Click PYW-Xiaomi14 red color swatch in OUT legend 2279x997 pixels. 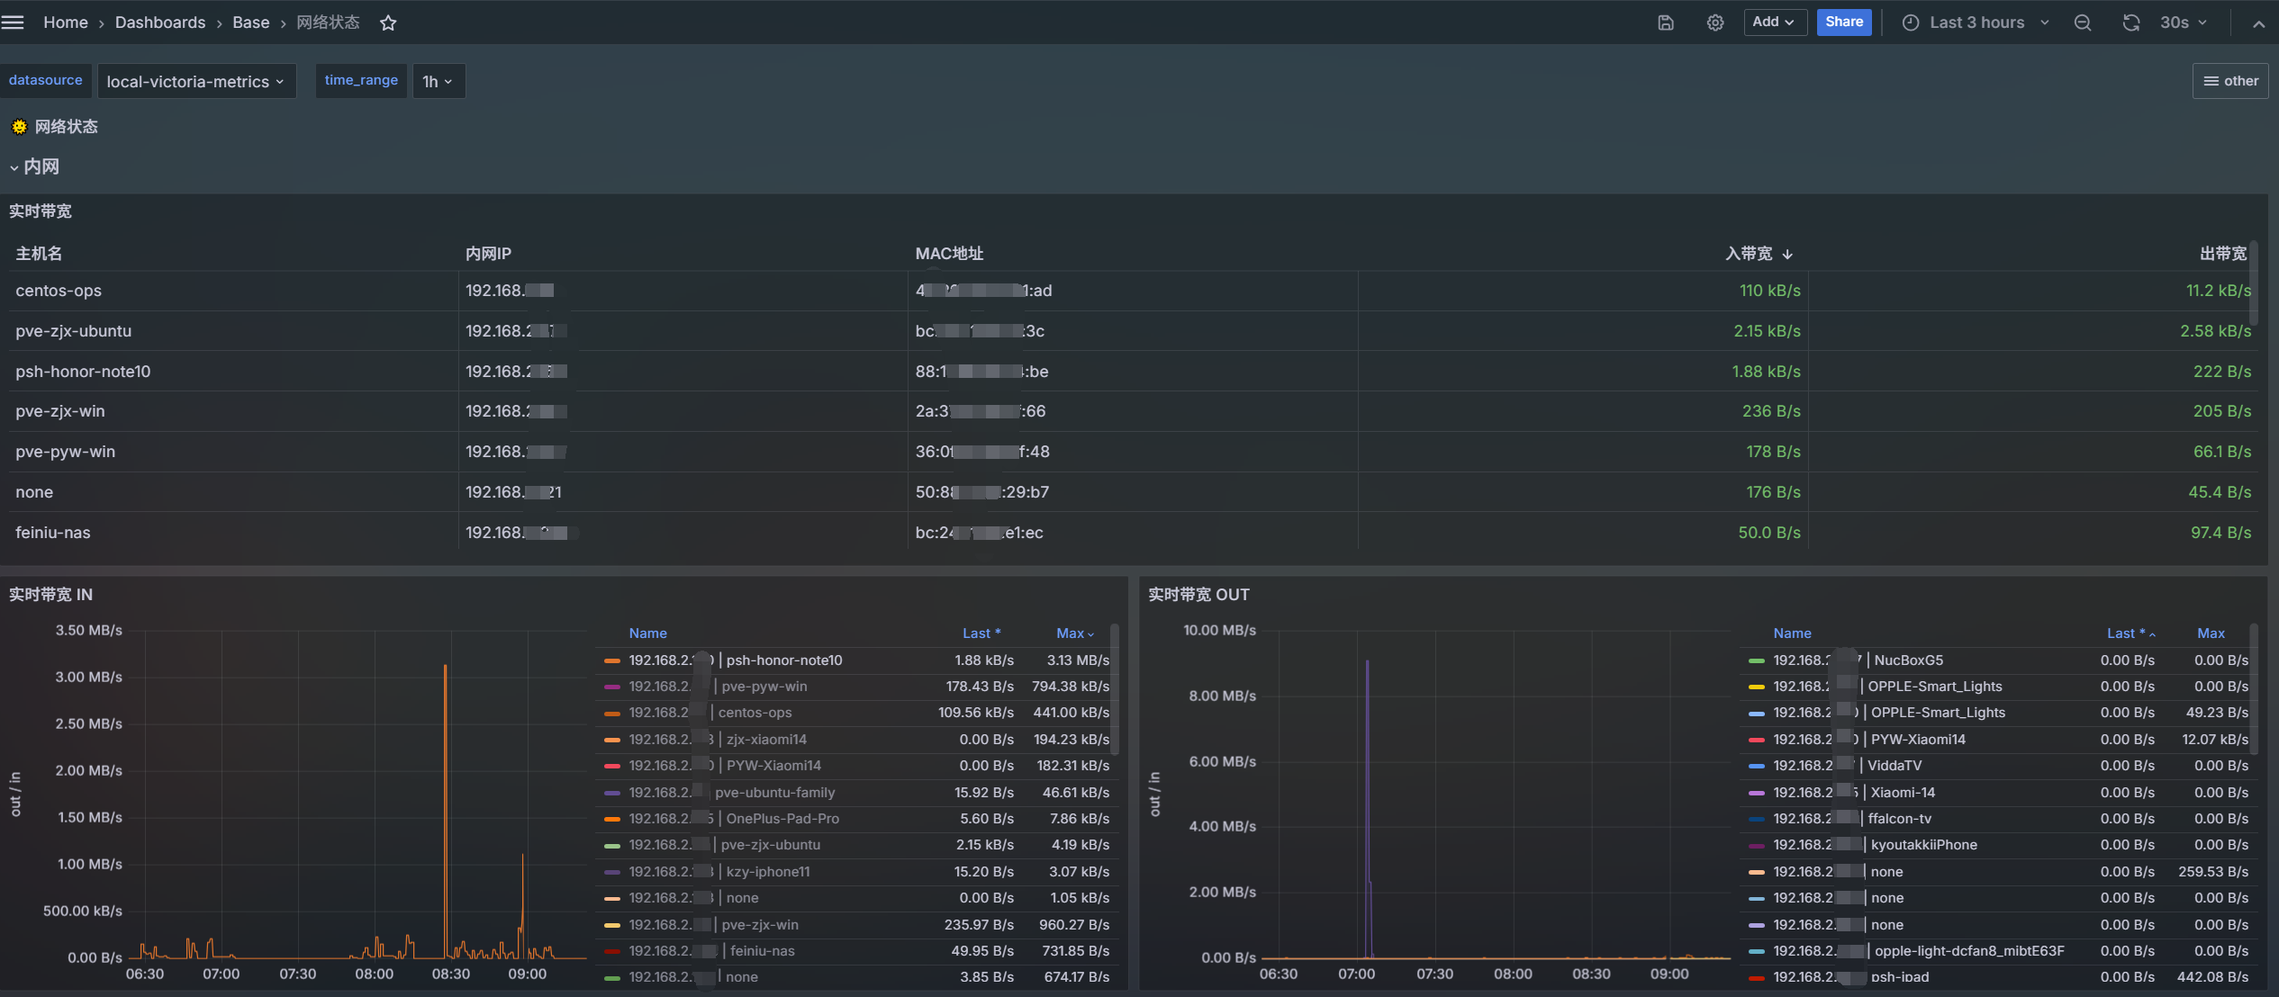pos(1756,740)
